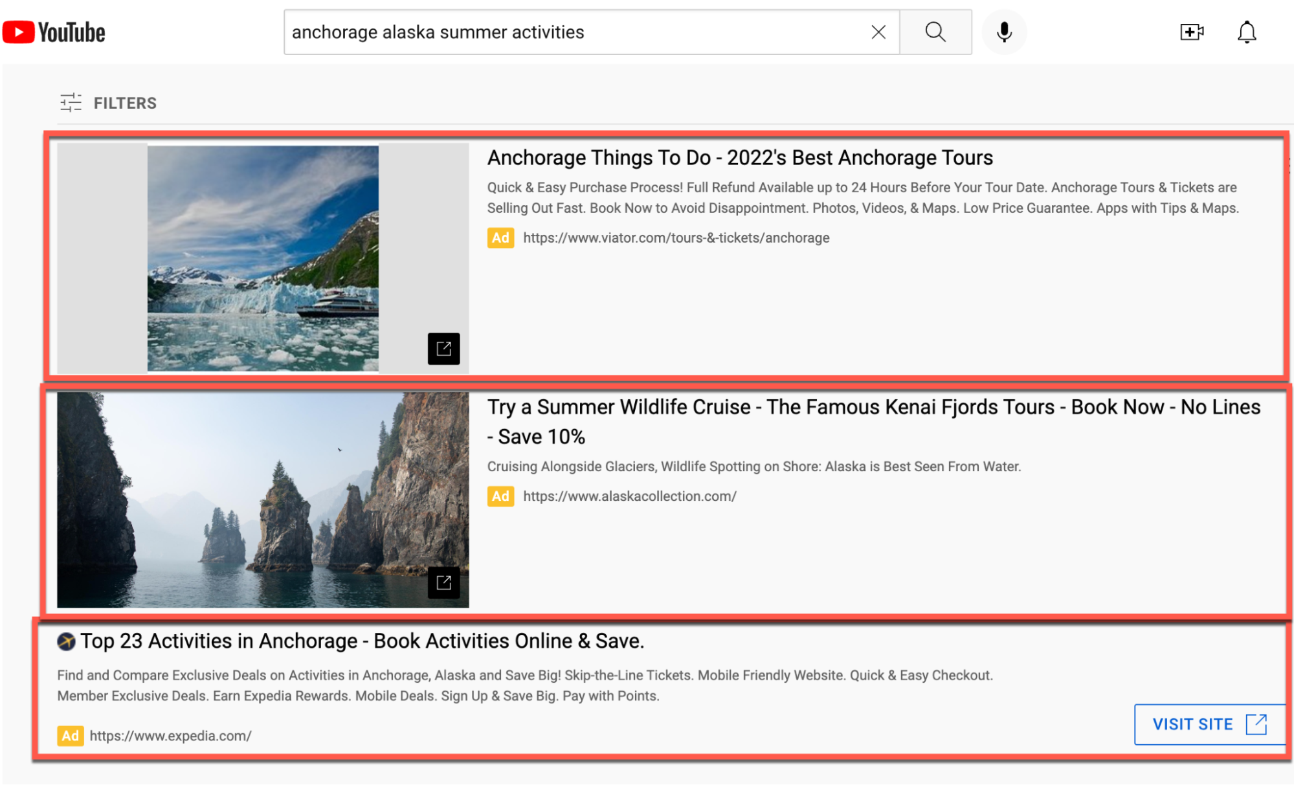Click the alaskacollection.com URL link
Image resolution: width=1294 pixels, height=785 pixels.
point(629,496)
